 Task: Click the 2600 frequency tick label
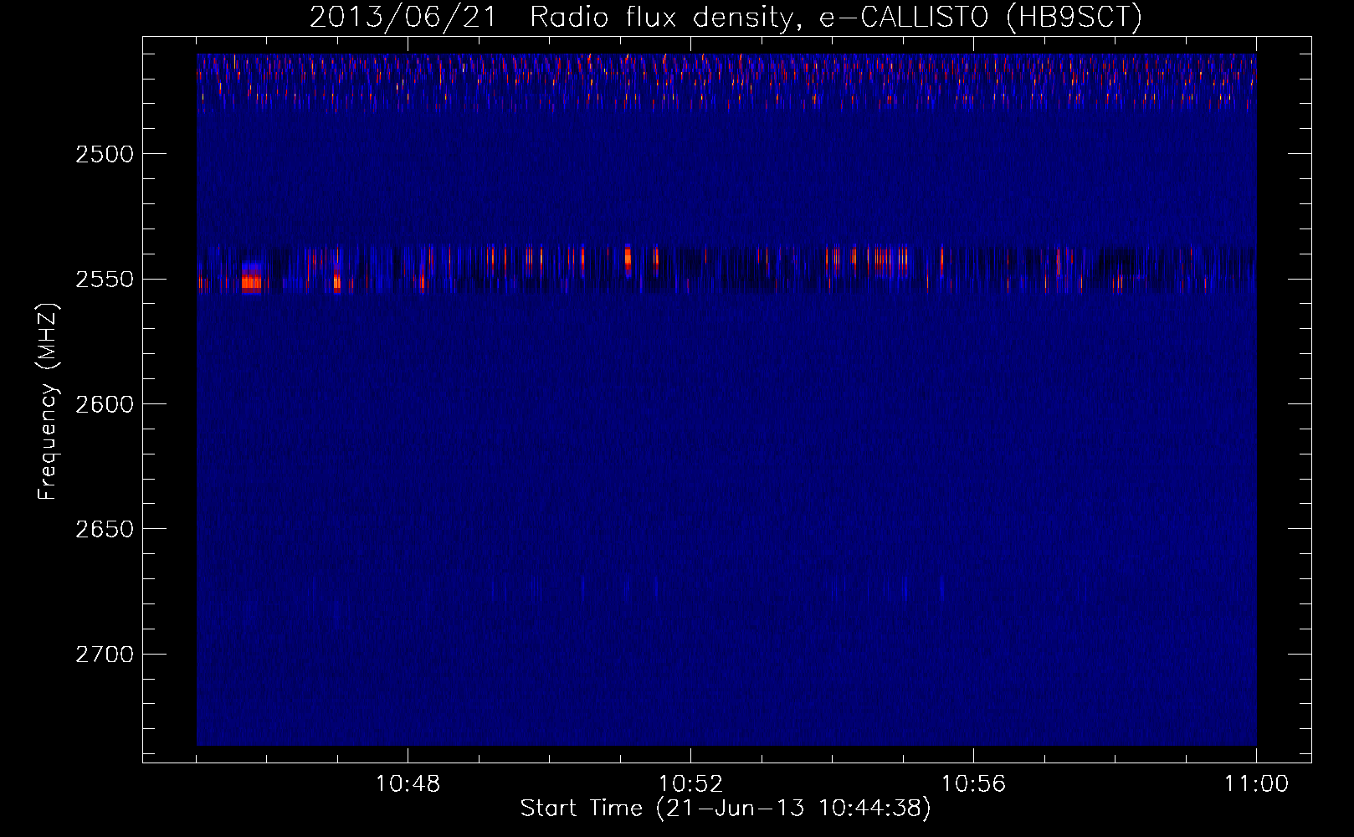tap(105, 404)
